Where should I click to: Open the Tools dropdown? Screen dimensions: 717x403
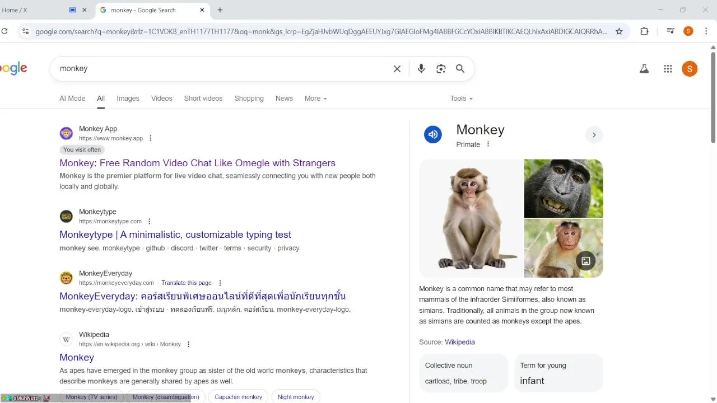click(x=461, y=99)
